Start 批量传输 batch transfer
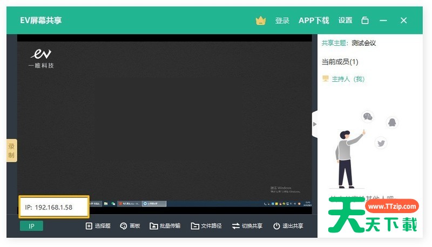 point(165,226)
